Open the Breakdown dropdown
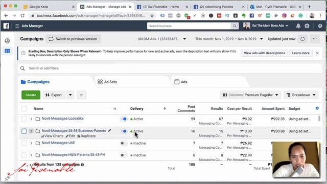 301,95
